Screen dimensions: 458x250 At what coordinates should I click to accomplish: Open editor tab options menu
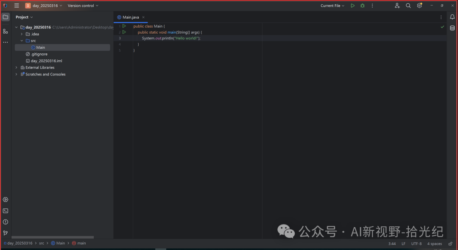tap(441, 17)
